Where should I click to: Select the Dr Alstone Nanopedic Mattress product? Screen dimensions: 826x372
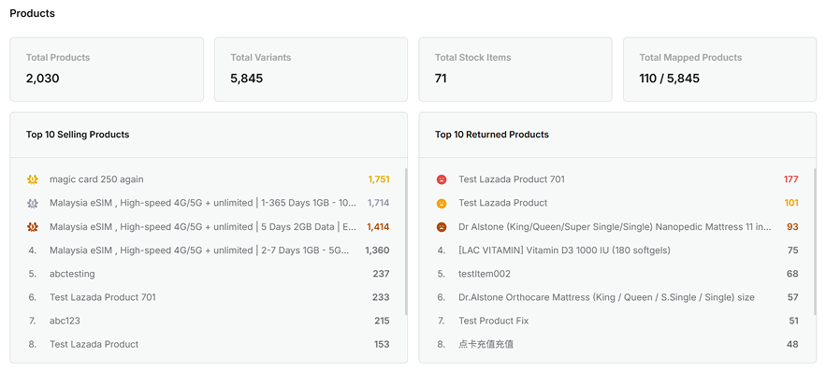[615, 227]
